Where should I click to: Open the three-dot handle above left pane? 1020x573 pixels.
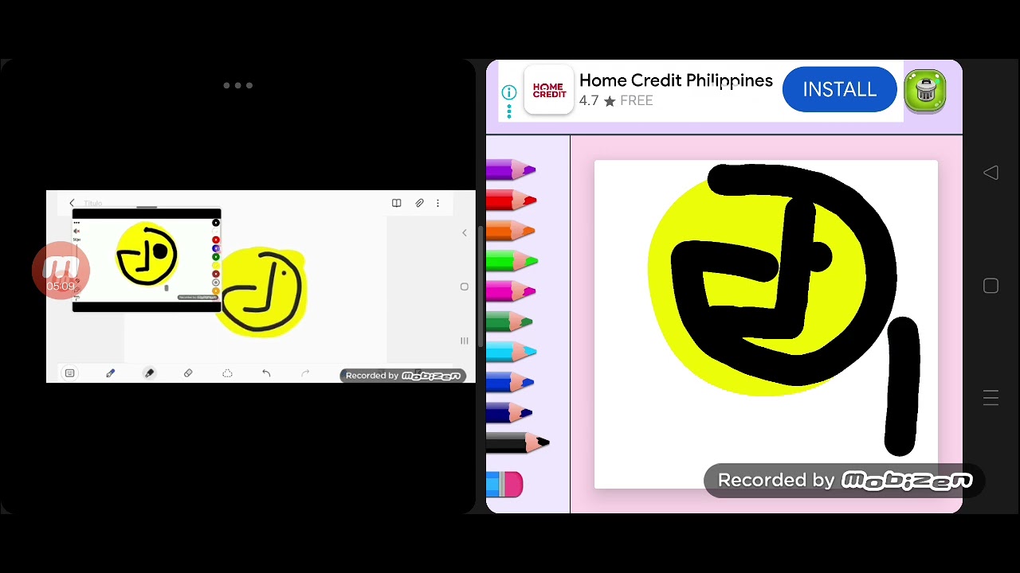coord(237,85)
